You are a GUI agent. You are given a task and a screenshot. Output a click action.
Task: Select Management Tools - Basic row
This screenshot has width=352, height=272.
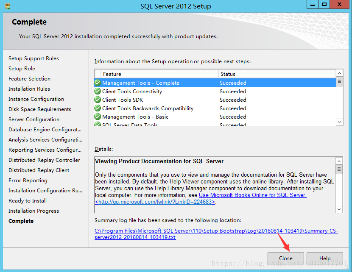tap(215, 117)
